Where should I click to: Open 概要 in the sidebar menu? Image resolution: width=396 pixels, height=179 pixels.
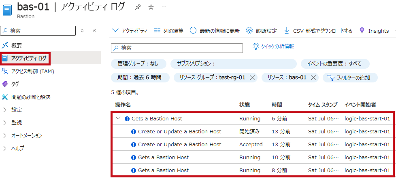coord(17,45)
